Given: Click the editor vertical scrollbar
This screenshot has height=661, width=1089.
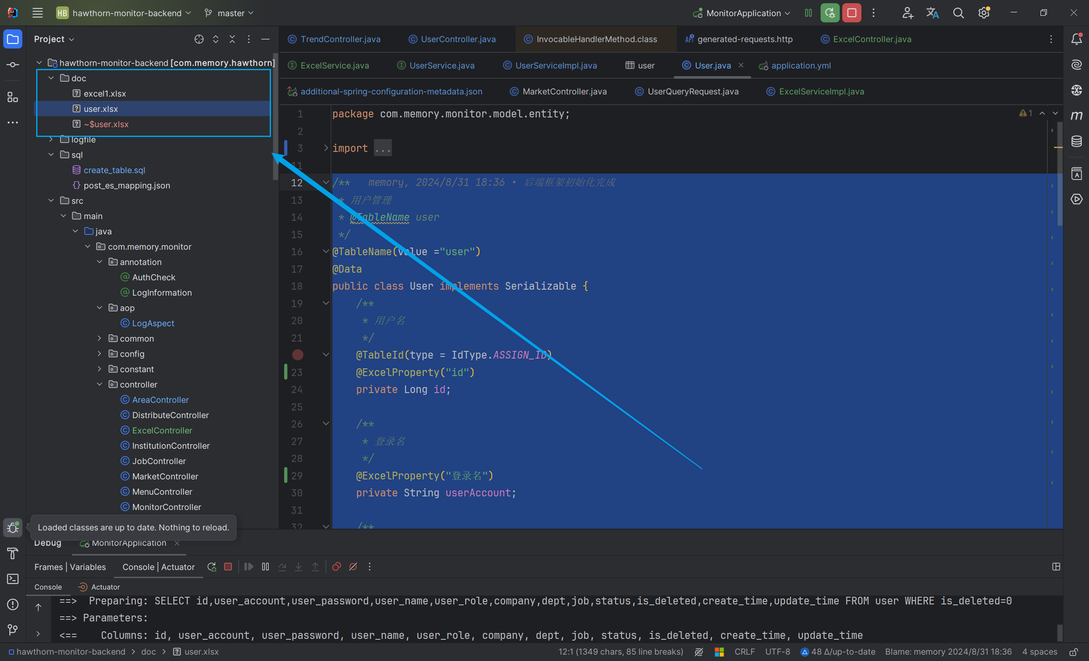Looking at the screenshot, I should (x=1059, y=174).
